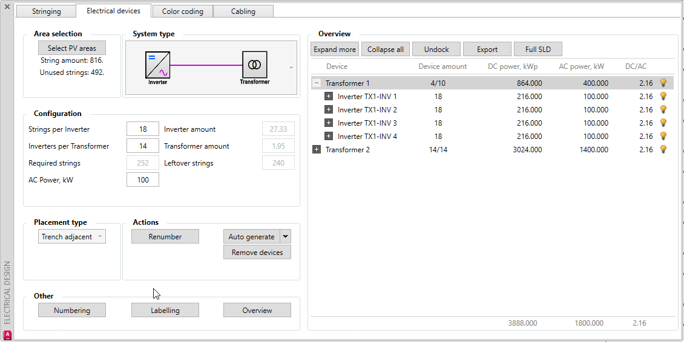Viewport: 684px width, 342px height.
Task: Click the Full SLD button
Action: coord(538,50)
